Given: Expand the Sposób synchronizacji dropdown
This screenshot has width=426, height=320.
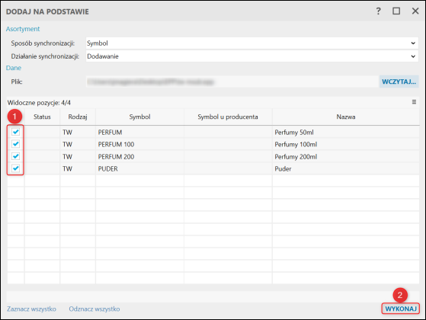Looking at the screenshot, I should (251, 43).
